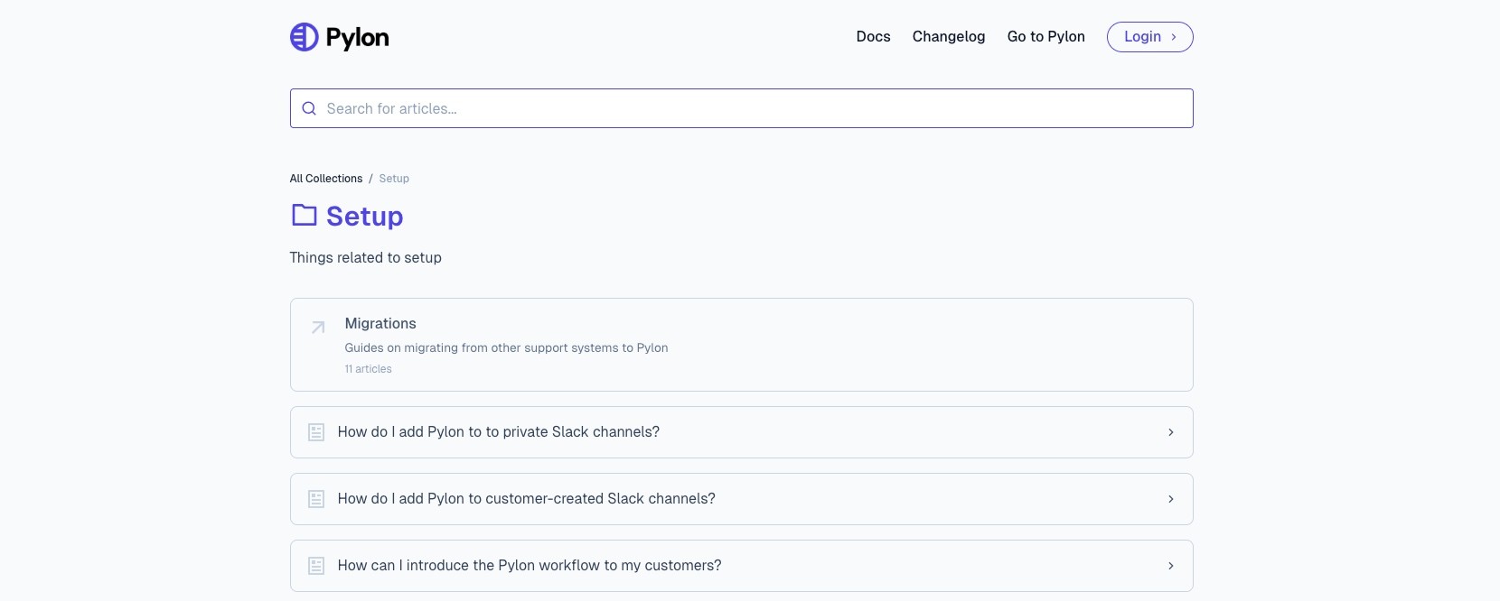Click the Pylon wordmark text
This screenshot has height=601, width=1500.
coord(357,38)
